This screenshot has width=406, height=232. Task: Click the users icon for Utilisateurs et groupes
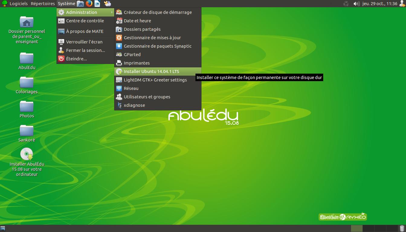(x=119, y=97)
